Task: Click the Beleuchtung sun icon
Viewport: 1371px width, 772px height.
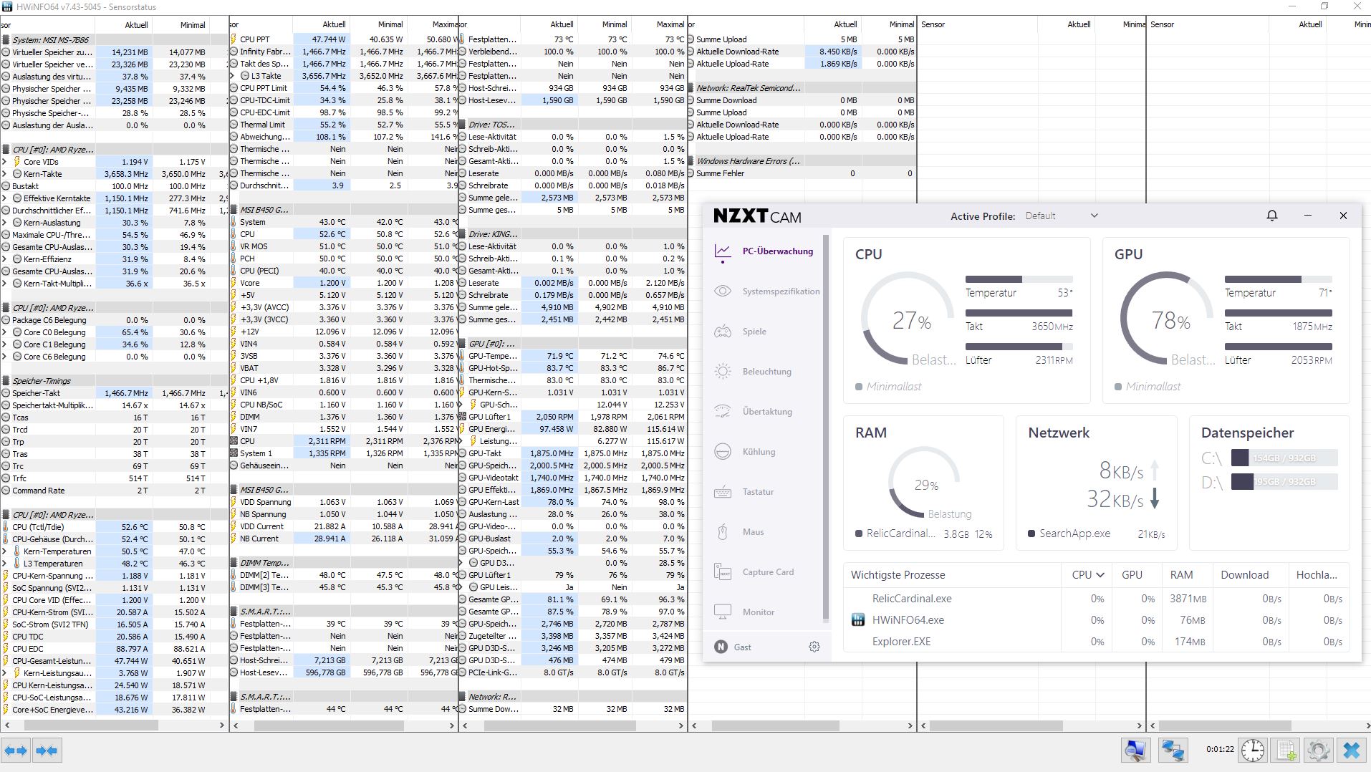Action: pyautogui.click(x=723, y=372)
